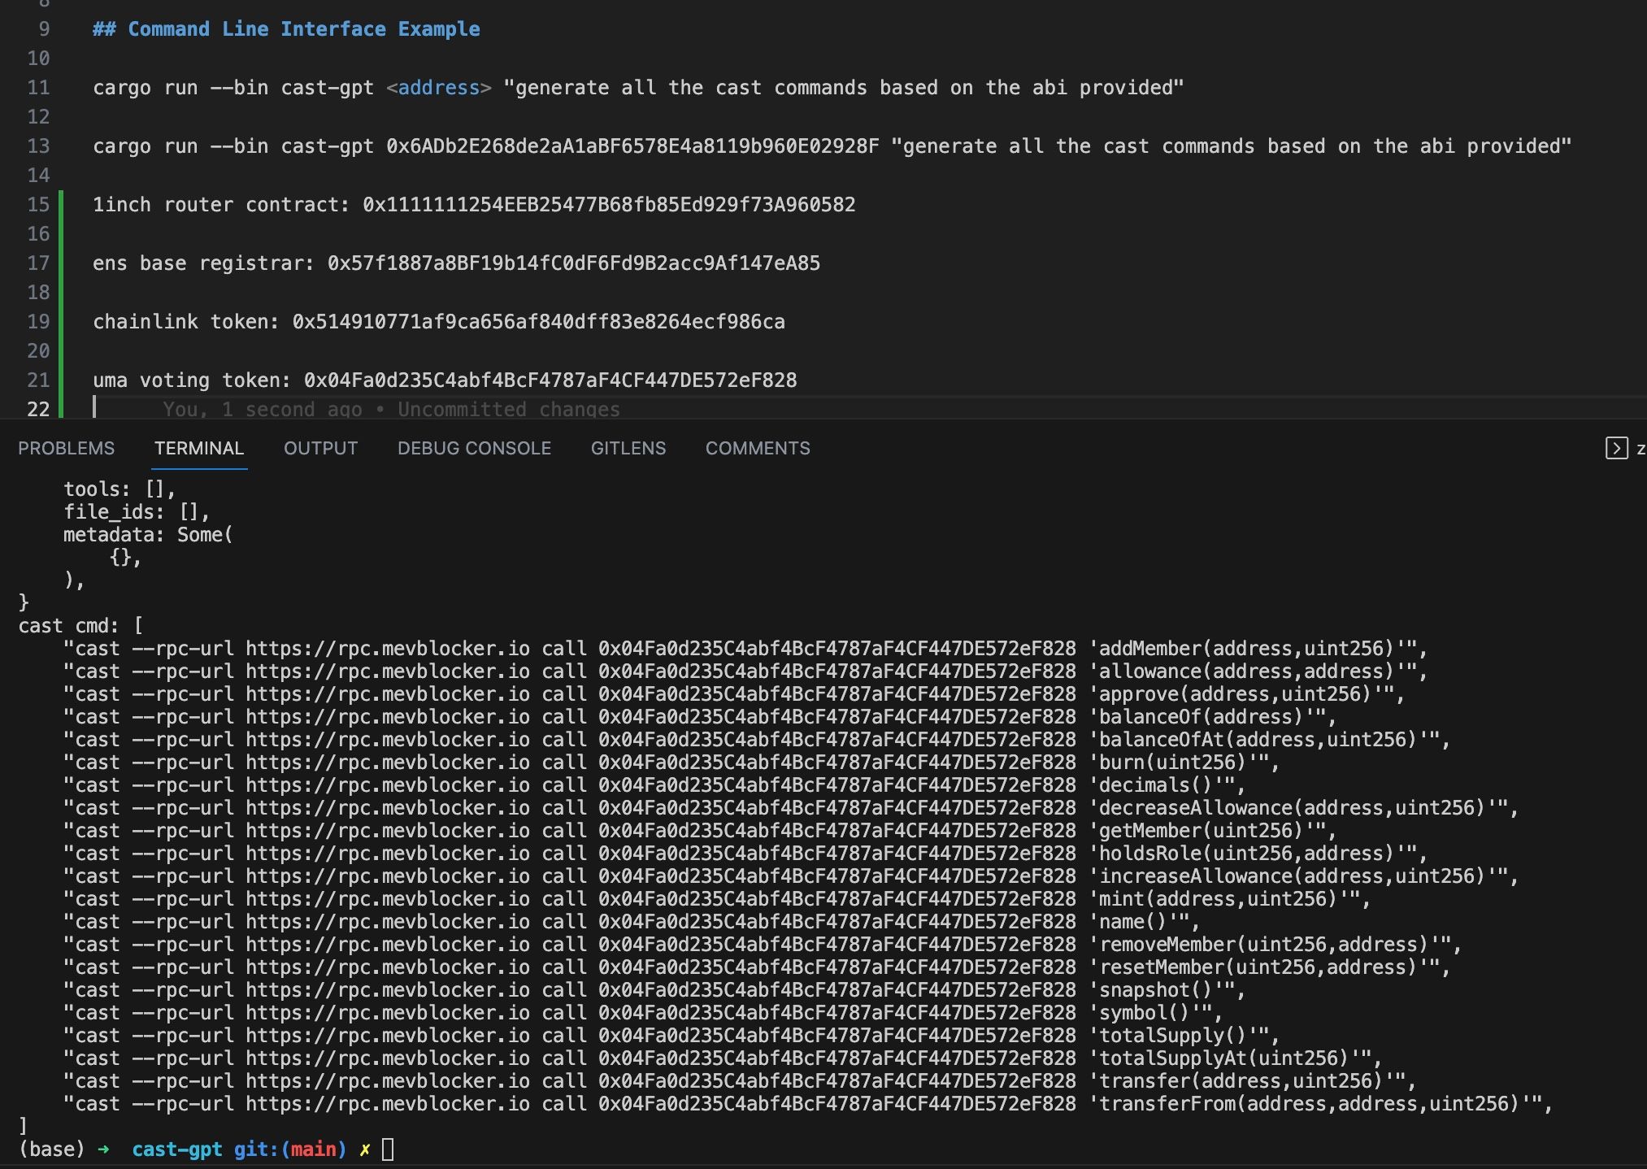Click the increaseAllowance cast command
This screenshot has width=1647, height=1169.
pos(791,876)
